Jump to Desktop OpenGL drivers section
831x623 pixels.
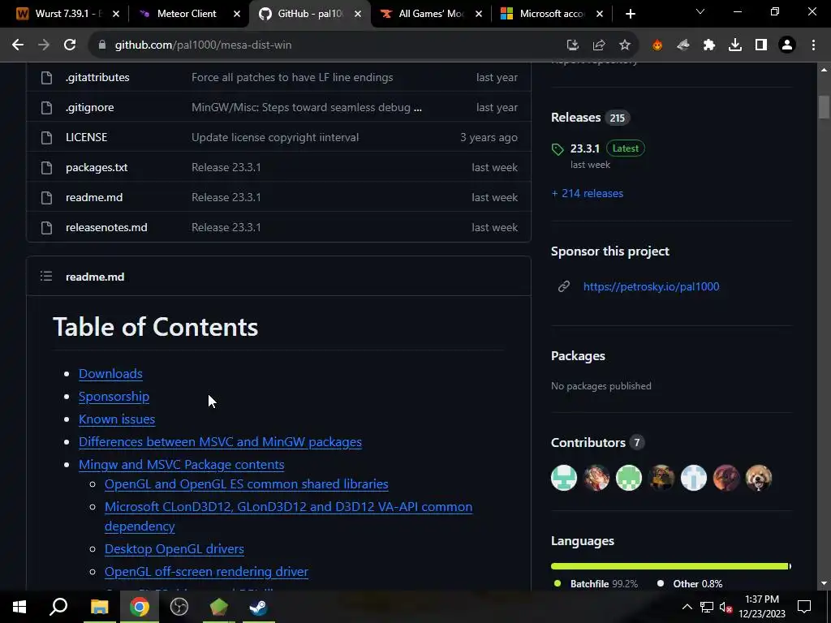coord(174,549)
